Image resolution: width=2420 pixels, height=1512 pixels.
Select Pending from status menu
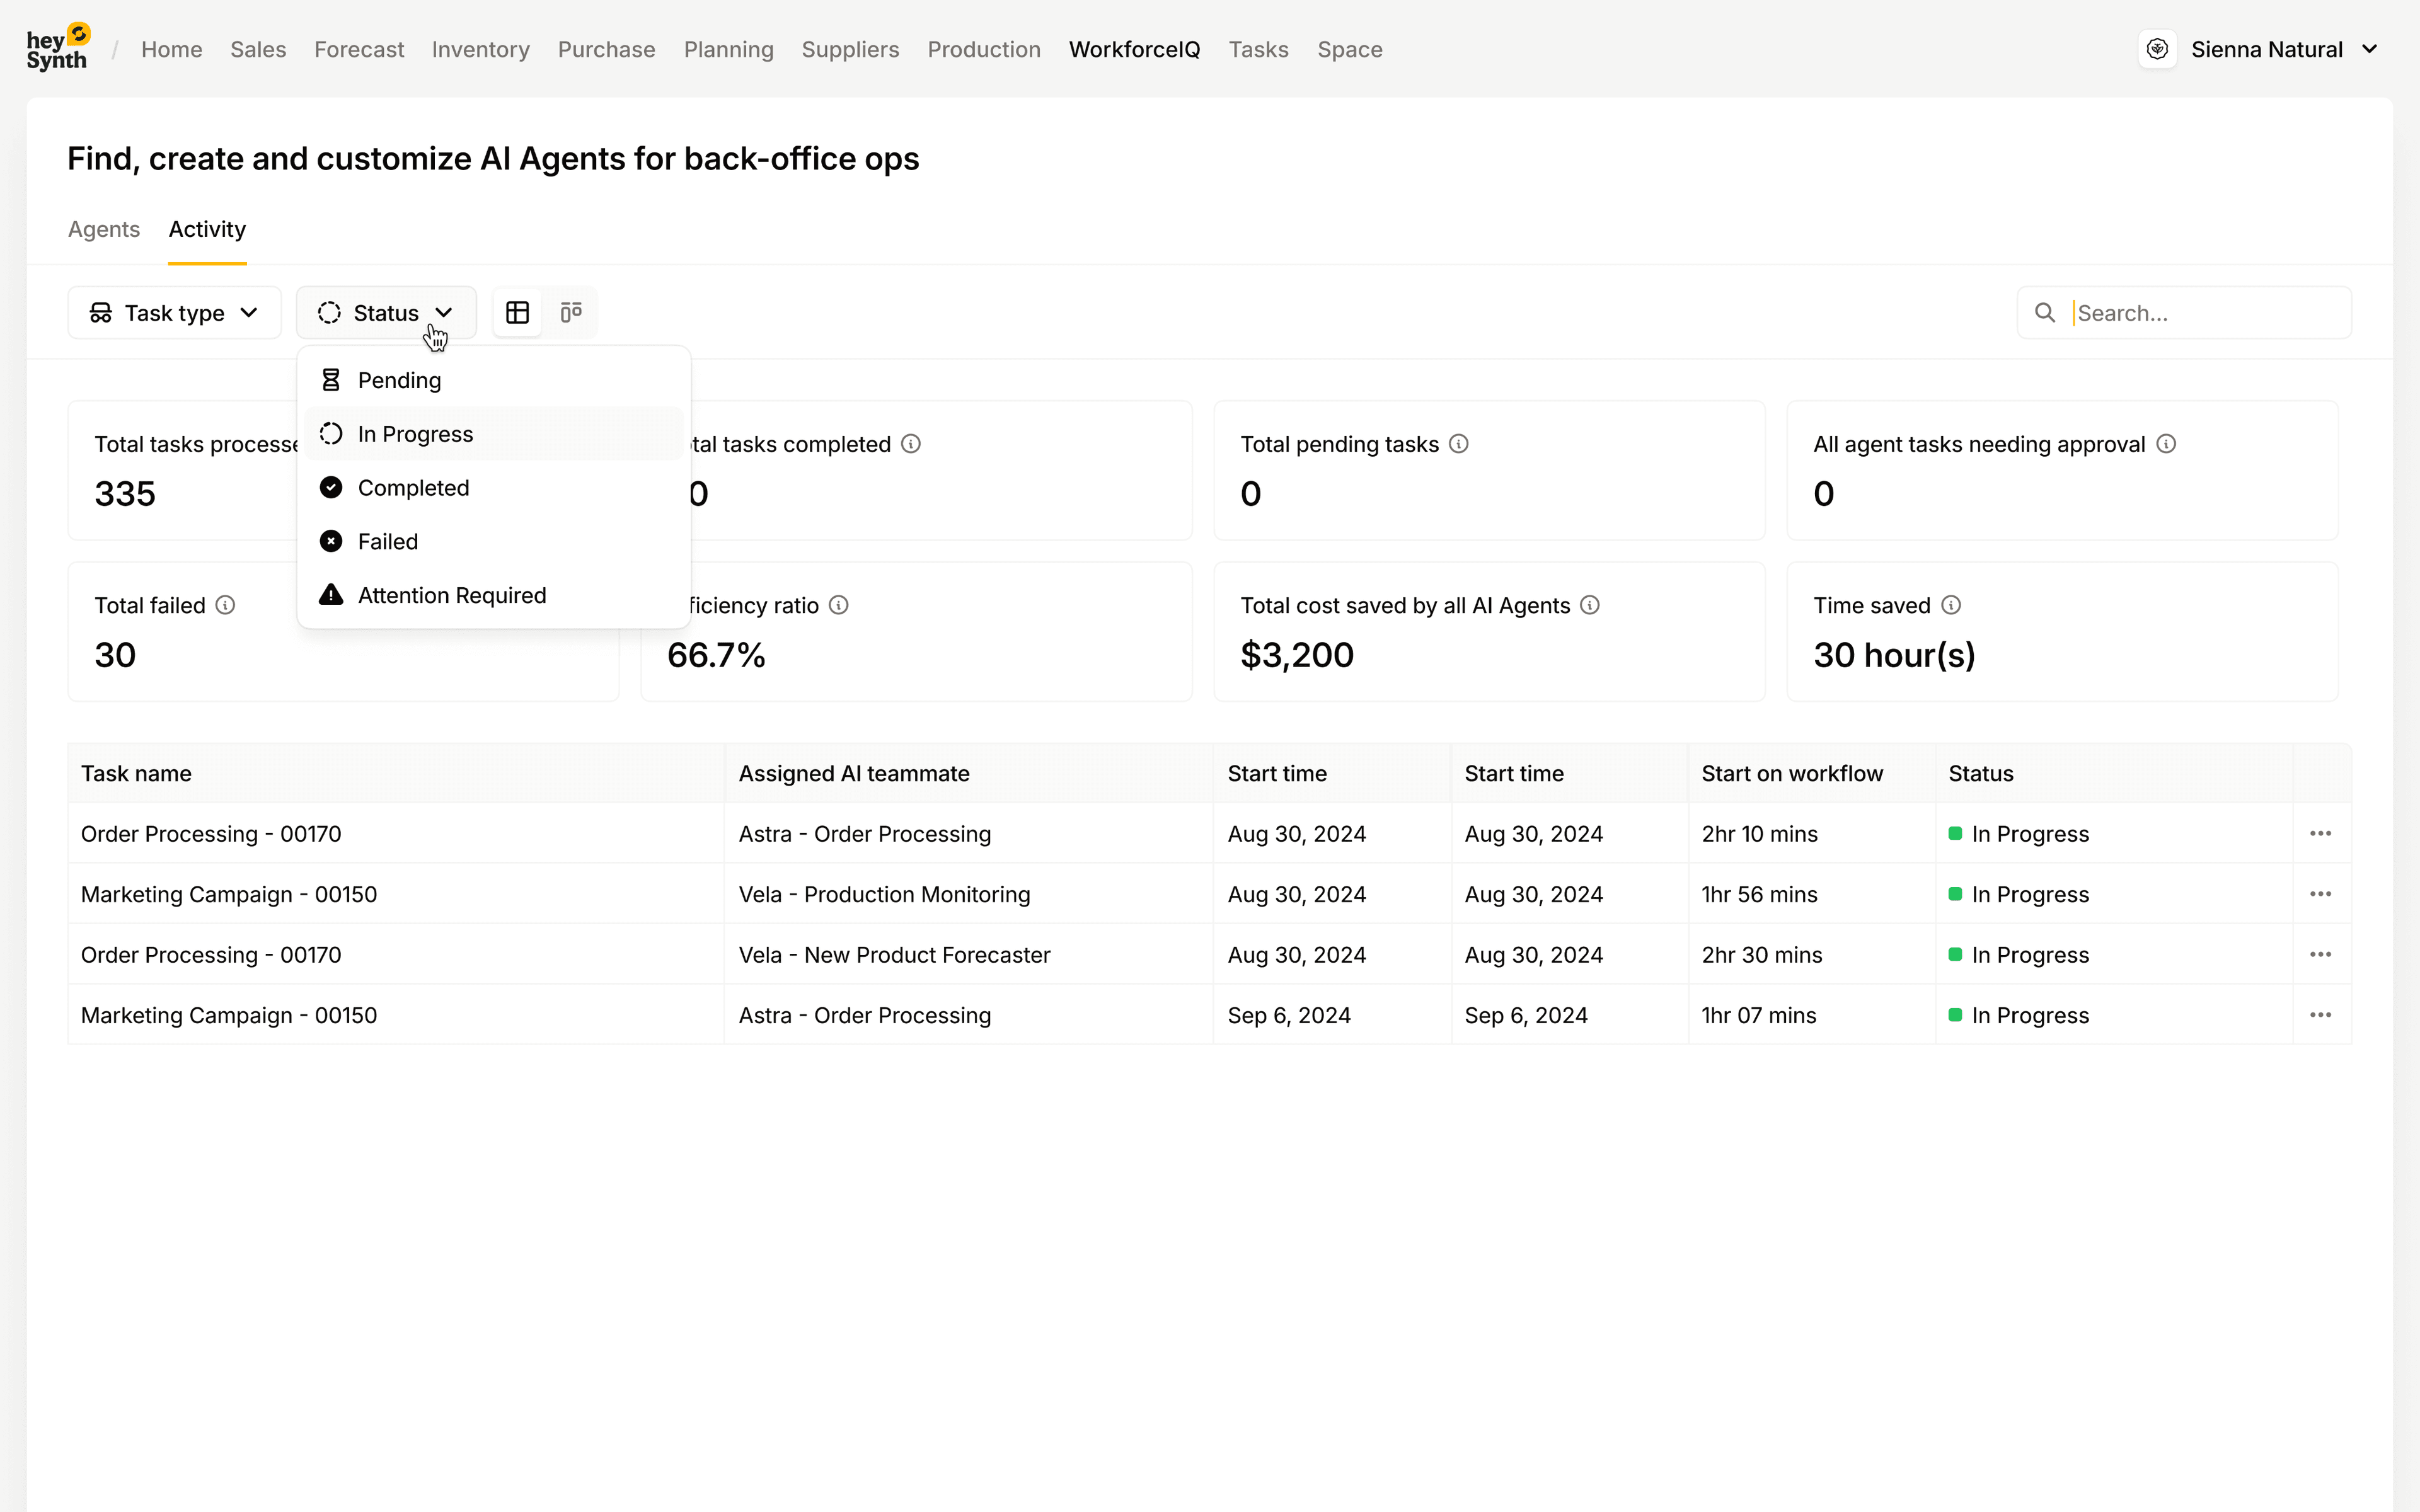click(x=399, y=380)
